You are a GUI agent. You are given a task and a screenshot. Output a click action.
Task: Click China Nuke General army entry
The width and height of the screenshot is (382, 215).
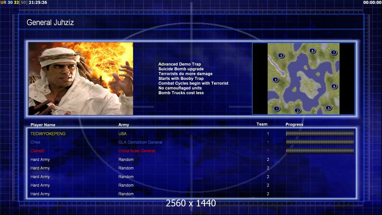click(137, 151)
